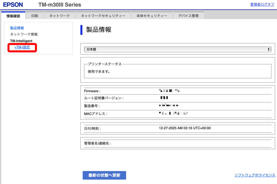Click the MACアドレス row label
Viewport: 277px width, 184px height.
tap(96, 114)
